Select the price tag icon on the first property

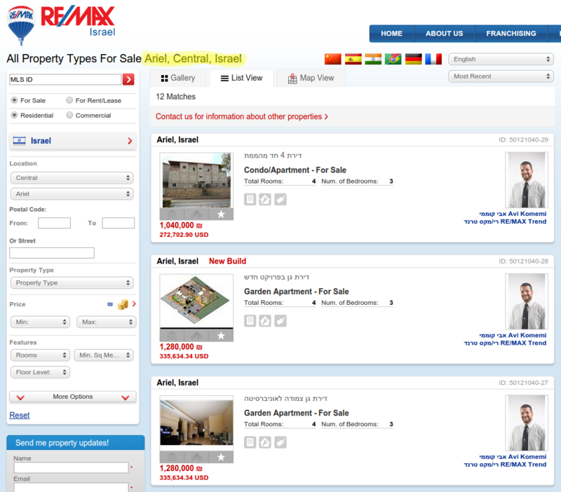[x=280, y=199]
